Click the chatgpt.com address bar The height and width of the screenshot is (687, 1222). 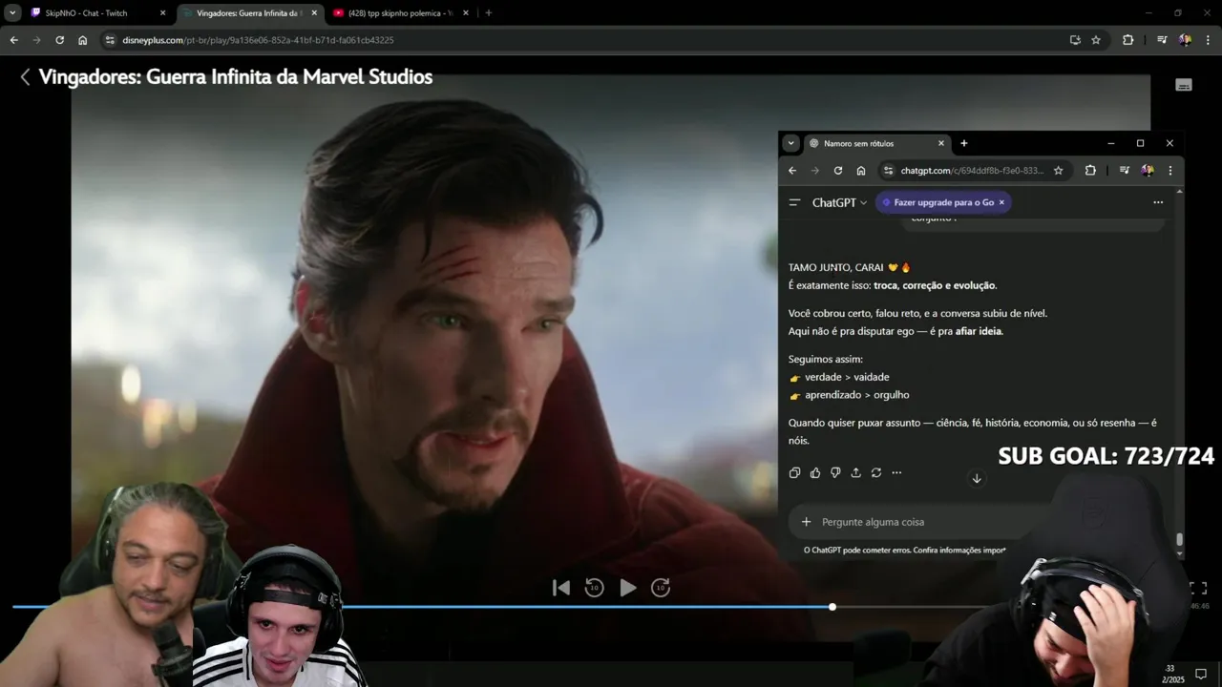pos(974,171)
